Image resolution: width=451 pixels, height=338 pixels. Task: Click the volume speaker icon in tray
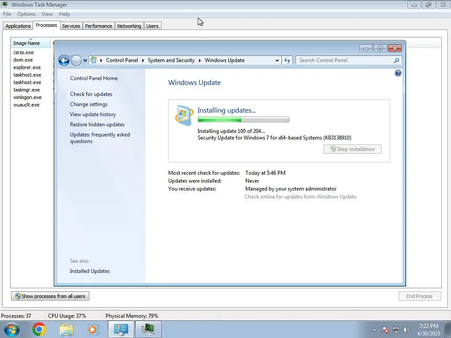click(x=407, y=330)
